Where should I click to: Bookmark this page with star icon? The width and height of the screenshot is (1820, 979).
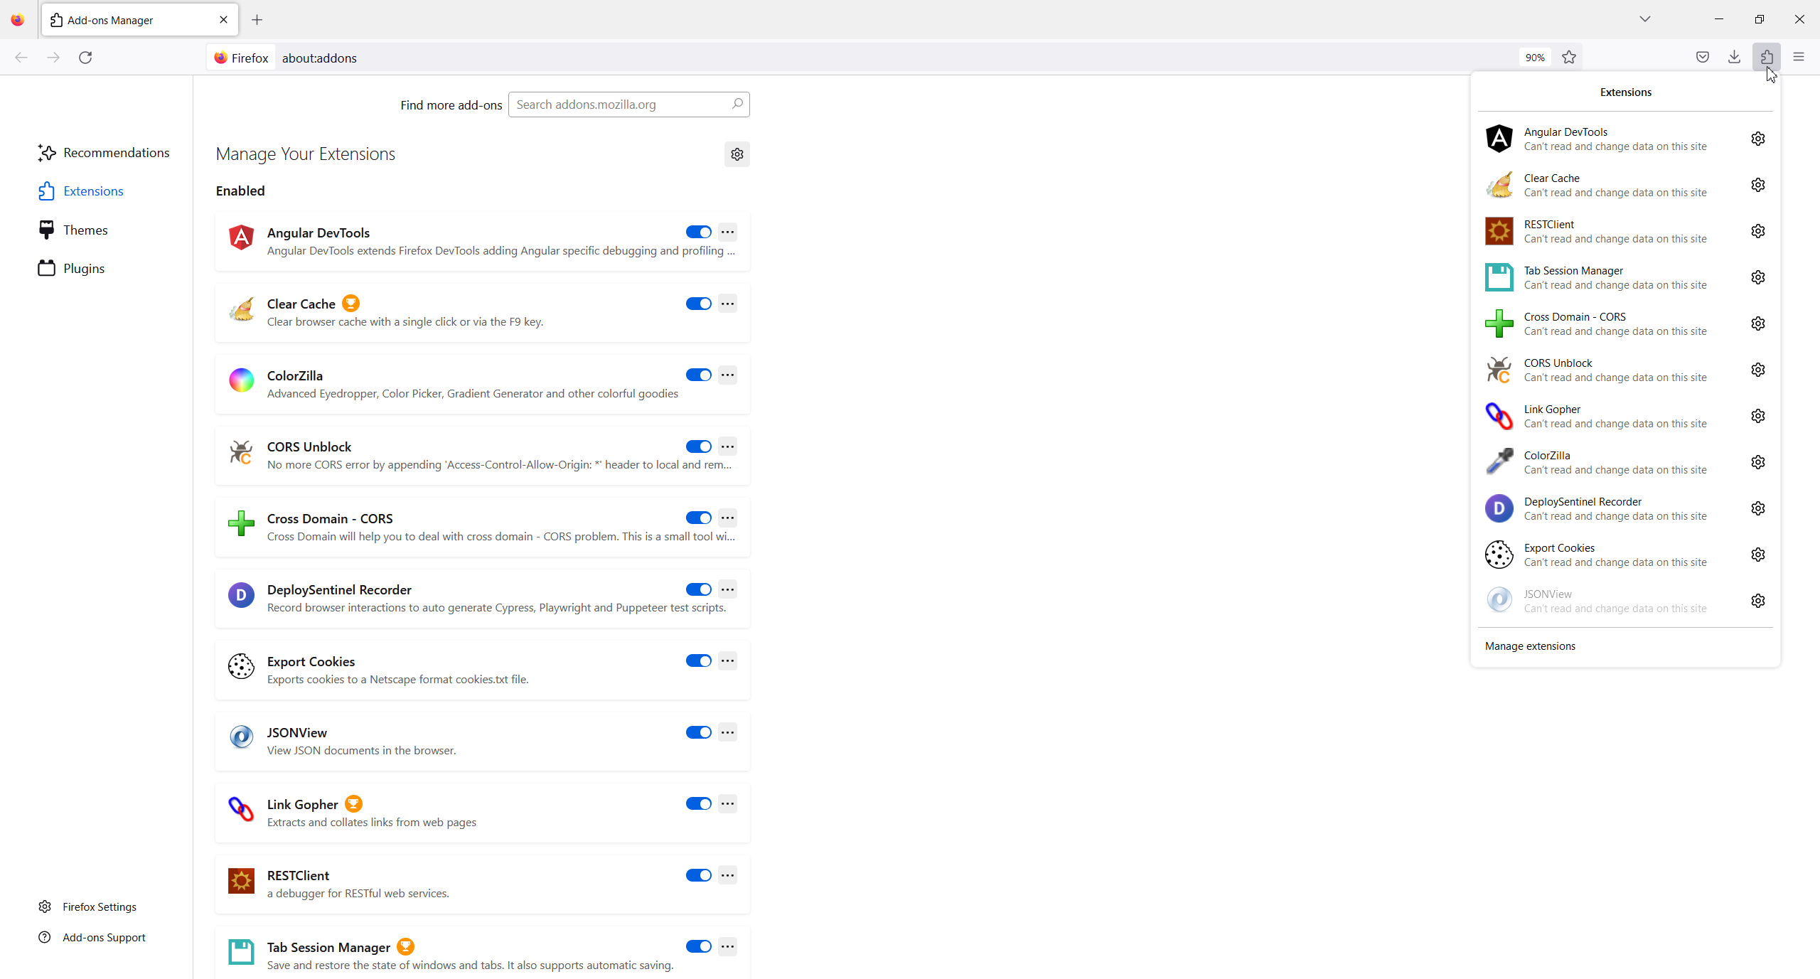click(x=1569, y=57)
